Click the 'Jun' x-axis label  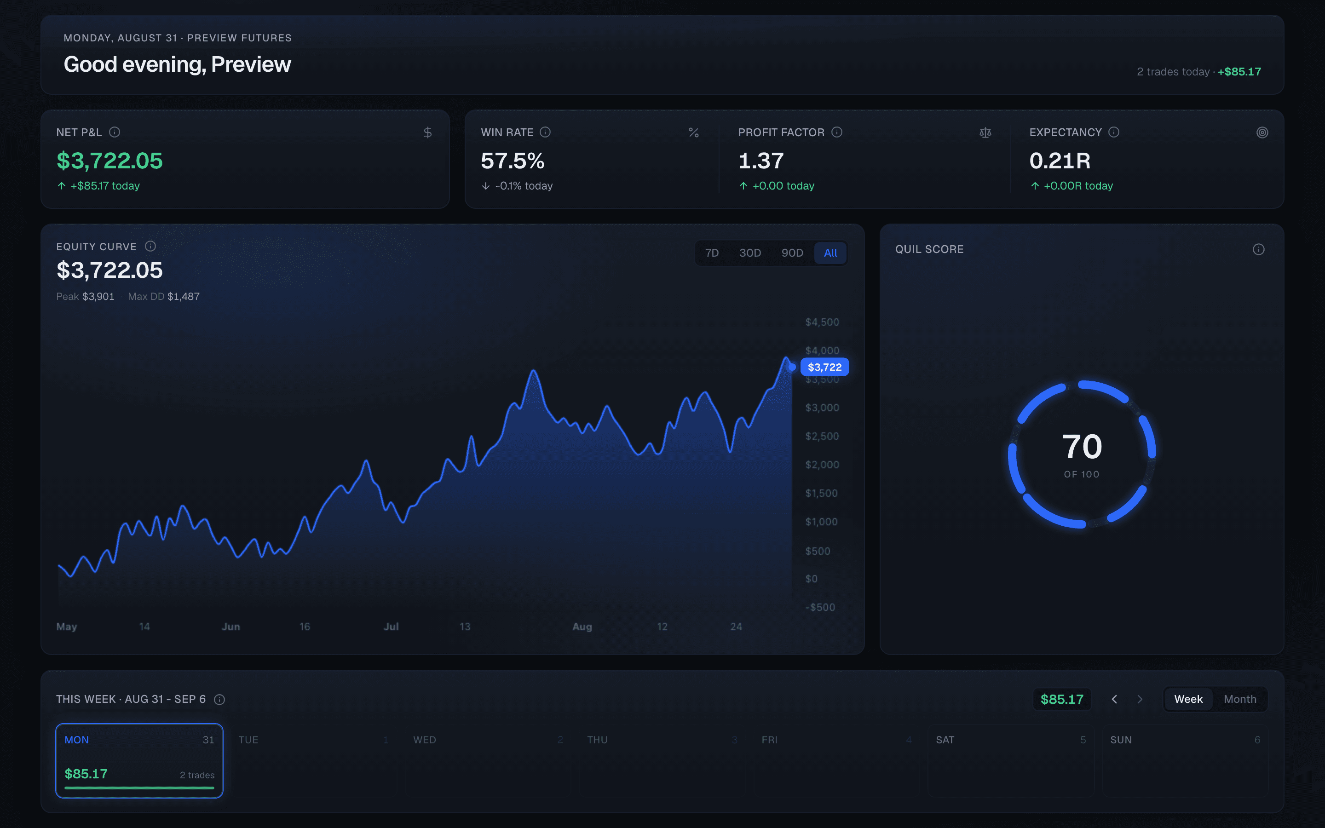coord(230,627)
